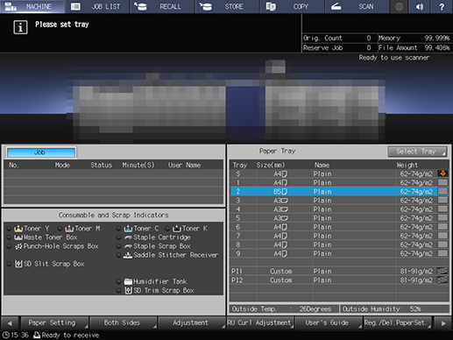Viewport: 453px width, 340px height.
Task: Click the Toner Y indicator icon
Action: [x=18, y=229]
